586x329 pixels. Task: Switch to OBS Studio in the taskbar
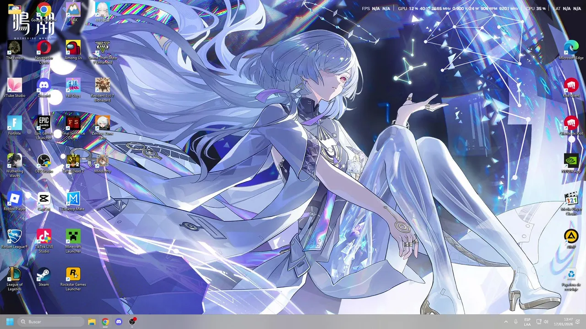(132, 322)
